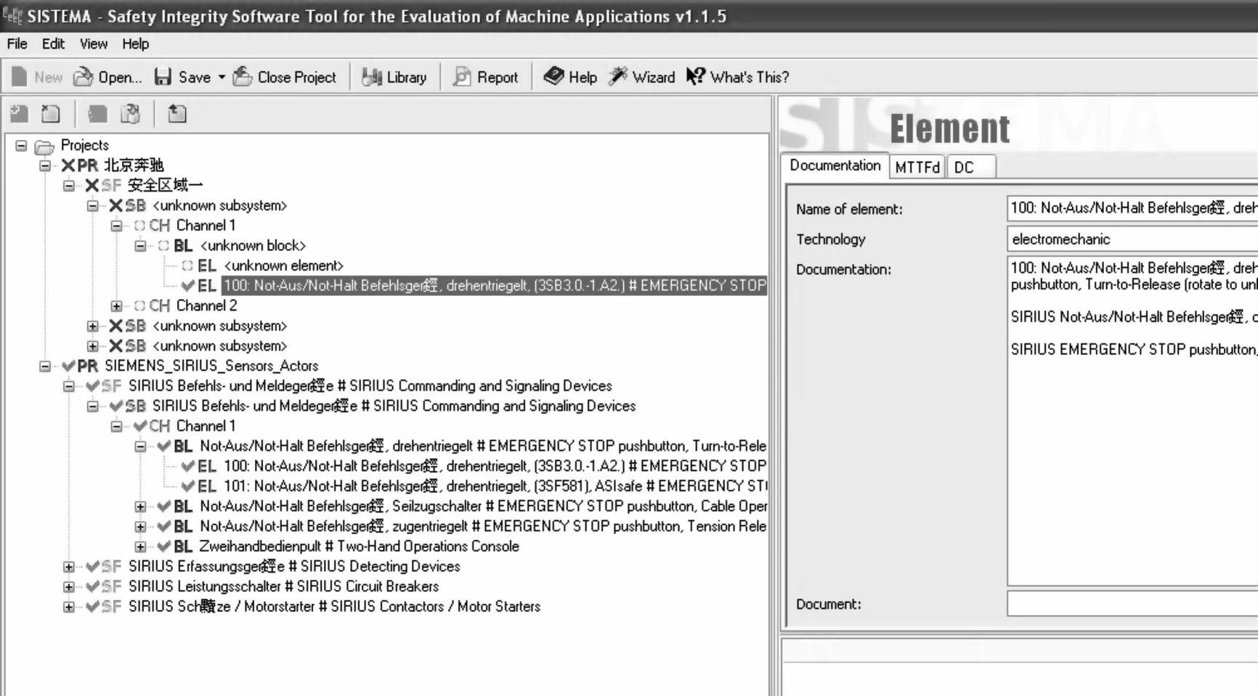Click the Document input field

[1132, 604]
